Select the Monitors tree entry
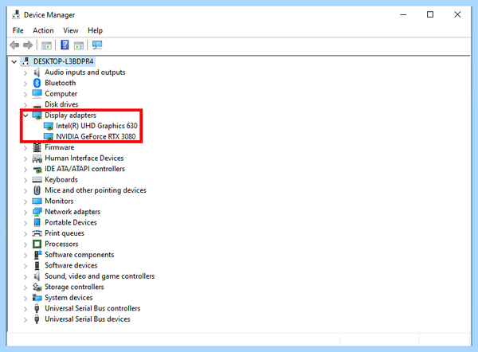478x352 pixels. (59, 201)
